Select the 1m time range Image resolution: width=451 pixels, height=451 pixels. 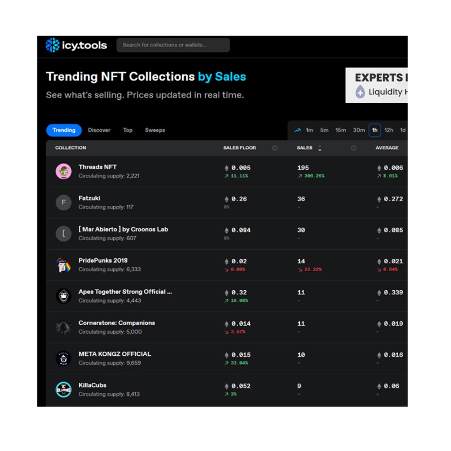[309, 130]
